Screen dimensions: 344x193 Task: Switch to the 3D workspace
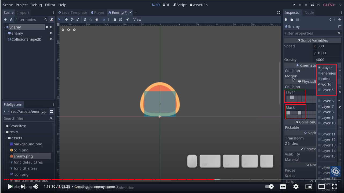click(x=166, y=5)
